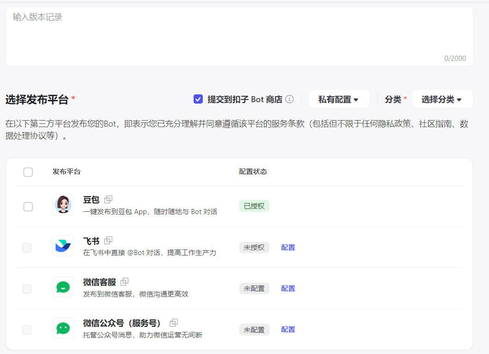
Task: Check the 豆包 platform checkbox
Action: click(28, 207)
